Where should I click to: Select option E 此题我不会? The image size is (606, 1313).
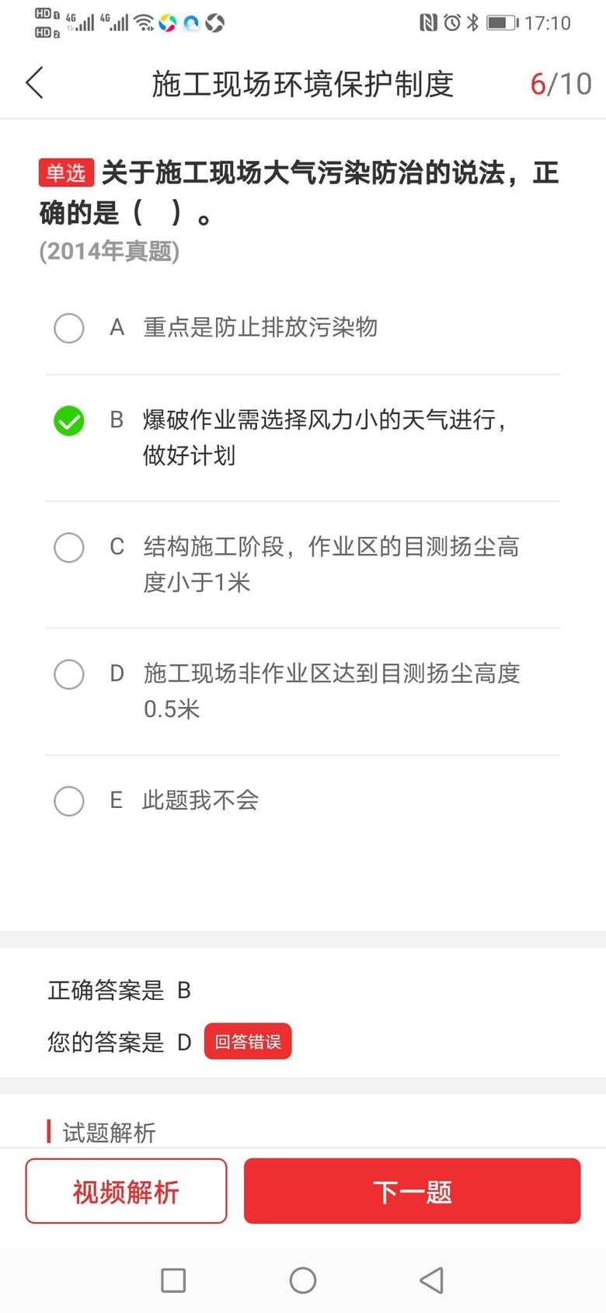point(69,800)
